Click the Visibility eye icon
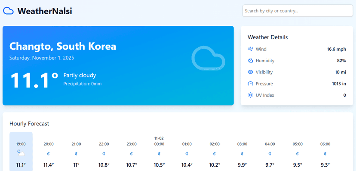Screen dimensions: 356x171 250,72
